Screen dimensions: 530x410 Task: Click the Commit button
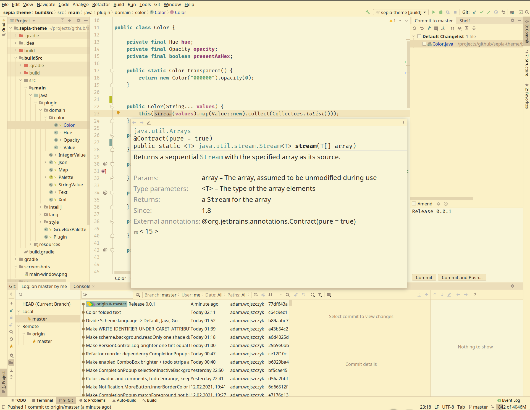point(424,277)
